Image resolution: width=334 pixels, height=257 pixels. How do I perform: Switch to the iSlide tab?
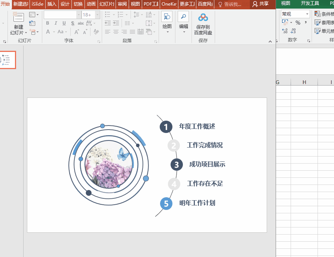click(37, 4)
